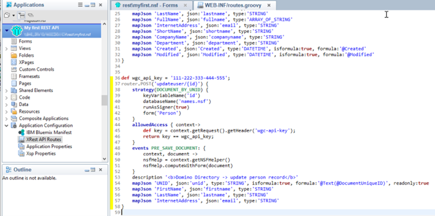Expand the Resources node
The height and width of the screenshot is (216, 435).
[6, 112]
